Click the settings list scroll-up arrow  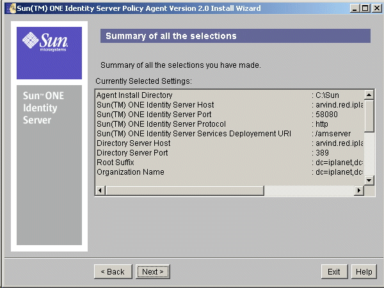[369, 95]
